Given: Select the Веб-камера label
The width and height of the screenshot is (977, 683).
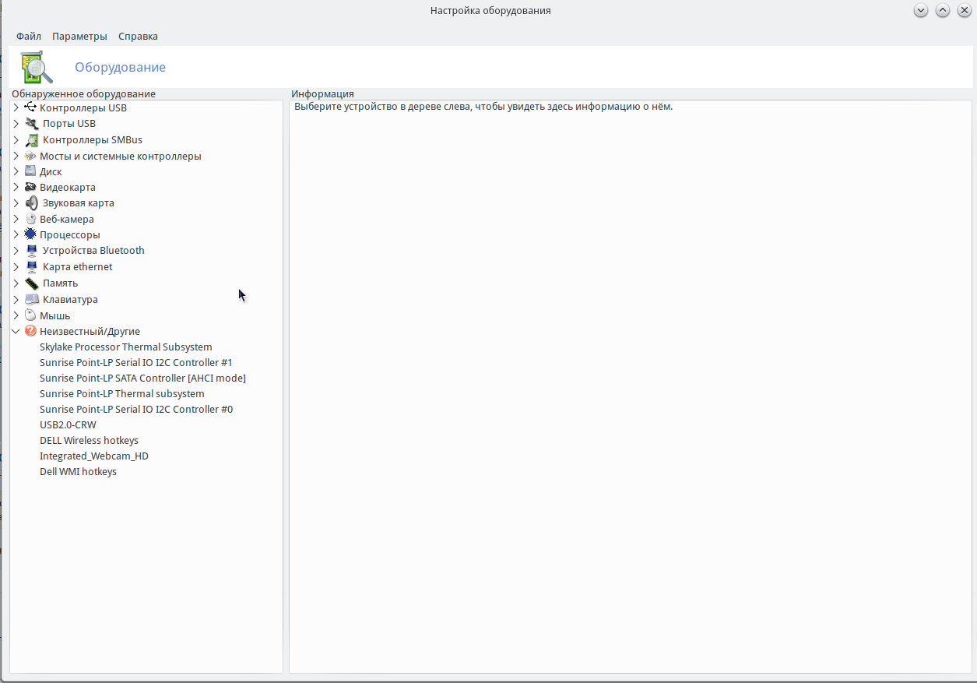Looking at the screenshot, I should pos(67,219).
